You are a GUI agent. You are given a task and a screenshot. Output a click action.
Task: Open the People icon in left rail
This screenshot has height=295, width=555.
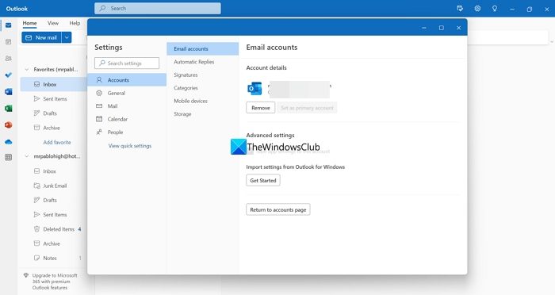pyautogui.click(x=9, y=58)
